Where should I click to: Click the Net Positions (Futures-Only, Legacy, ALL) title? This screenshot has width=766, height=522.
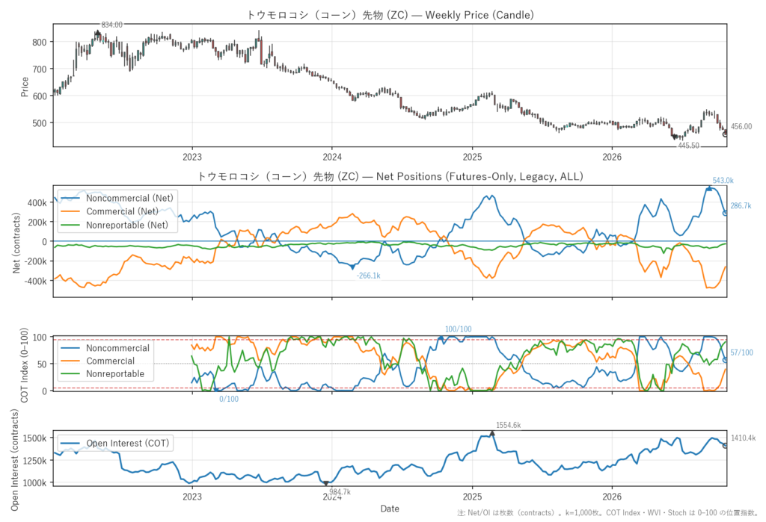[390, 176]
